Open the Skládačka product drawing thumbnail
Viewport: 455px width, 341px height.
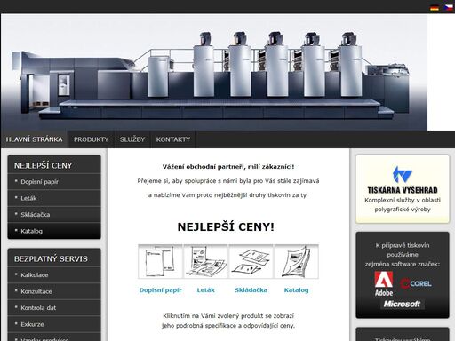tap(251, 262)
